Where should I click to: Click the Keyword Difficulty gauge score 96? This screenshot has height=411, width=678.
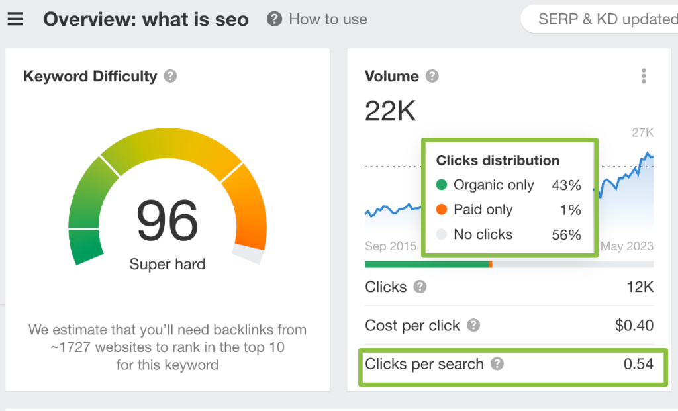click(x=167, y=220)
